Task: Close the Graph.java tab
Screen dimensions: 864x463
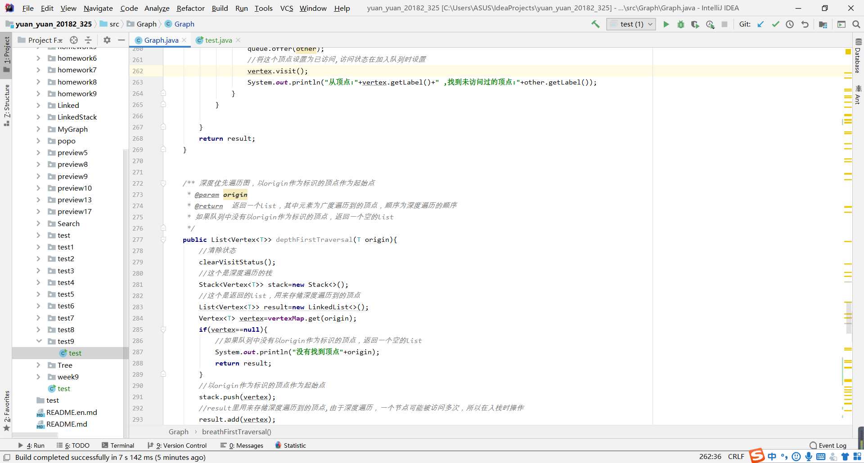Action: point(184,40)
